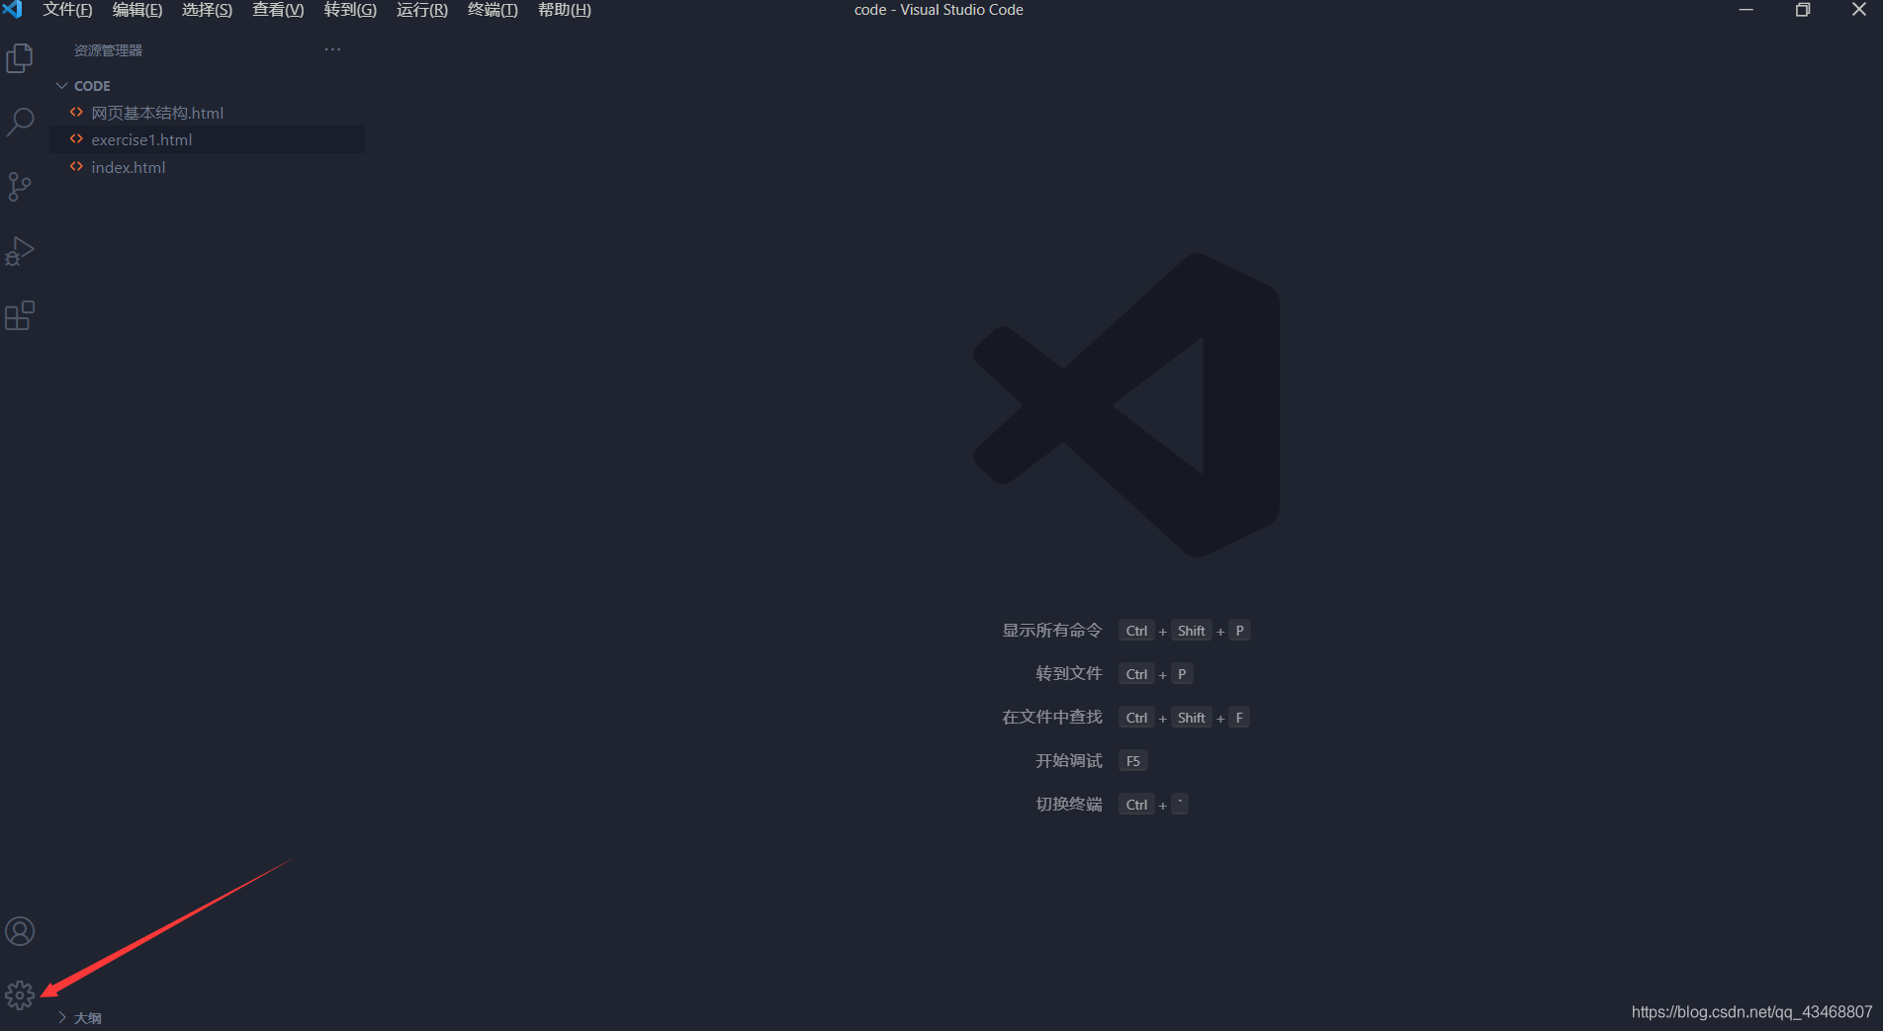Screen dimensions: 1883x1031
Task: Open the Run and Debug view icon
Action: coord(20,251)
